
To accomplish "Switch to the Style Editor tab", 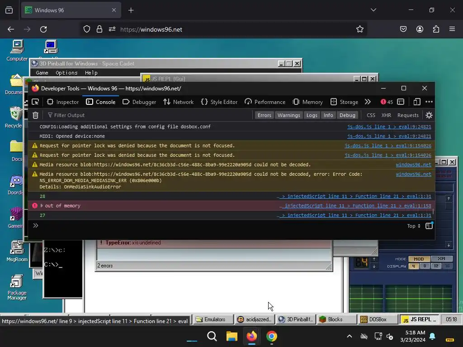I will pyautogui.click(x=219, y=102).
